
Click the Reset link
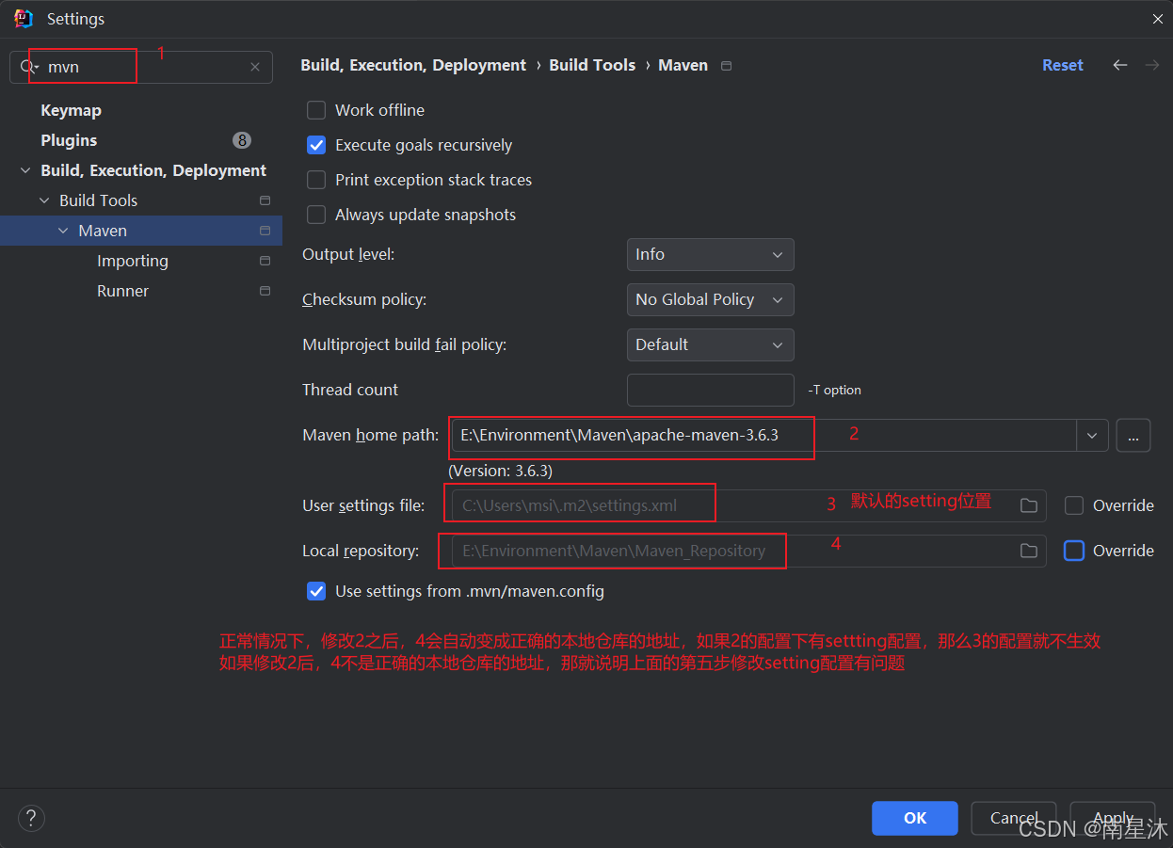(x=1063, y=65)
